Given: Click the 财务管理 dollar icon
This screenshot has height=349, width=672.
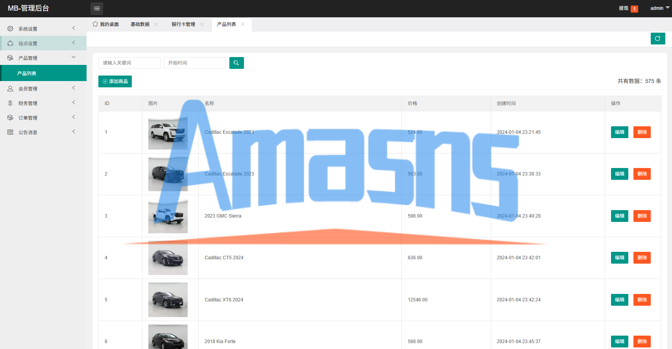Looking at the screenshot, I should [10, 103].
